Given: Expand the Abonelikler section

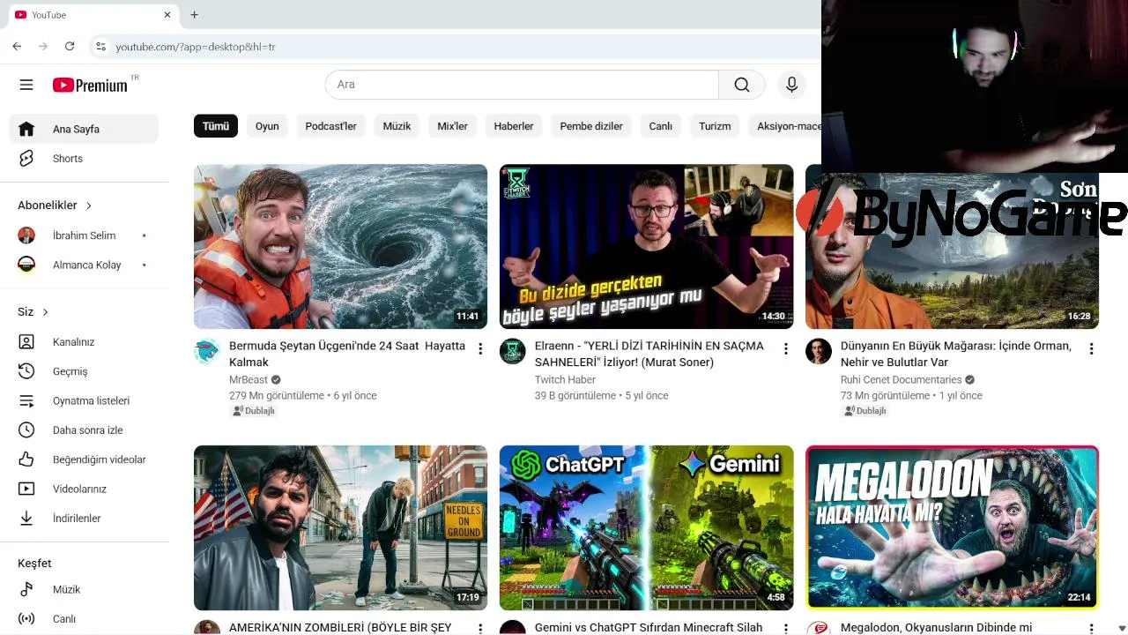Looking at the screenshot, I should pyautogui.click(x=56, y=205).
